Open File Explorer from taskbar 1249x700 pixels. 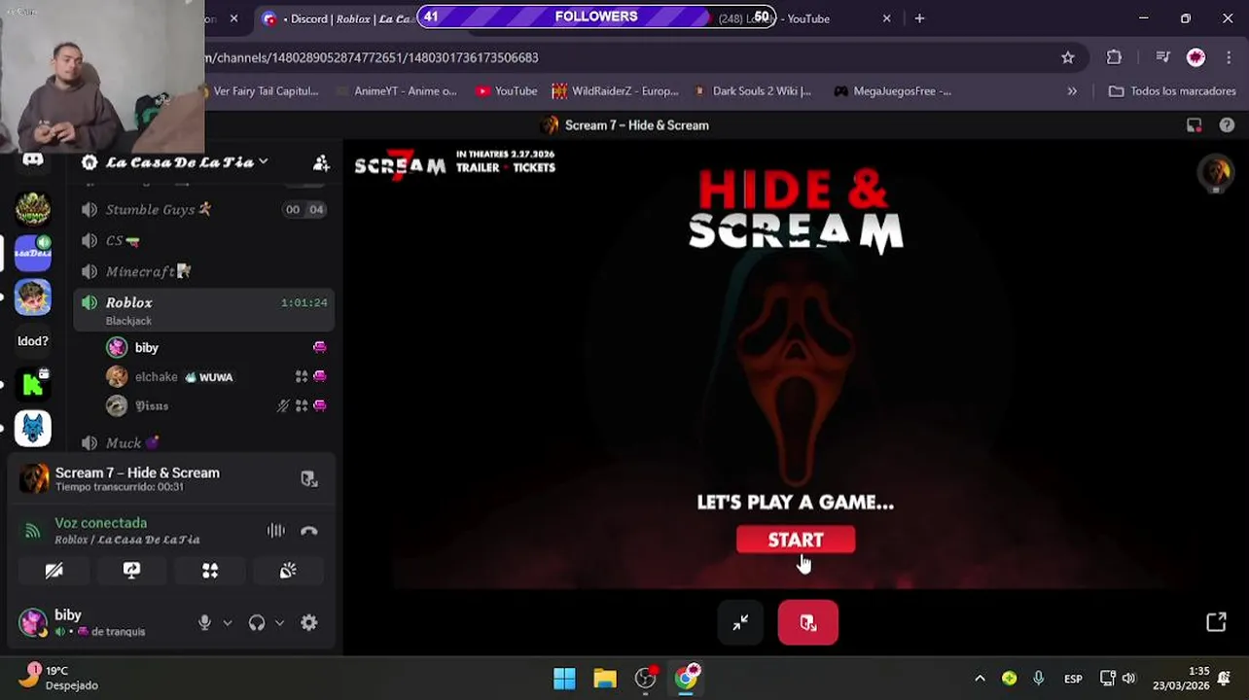[x=605, y=678]
